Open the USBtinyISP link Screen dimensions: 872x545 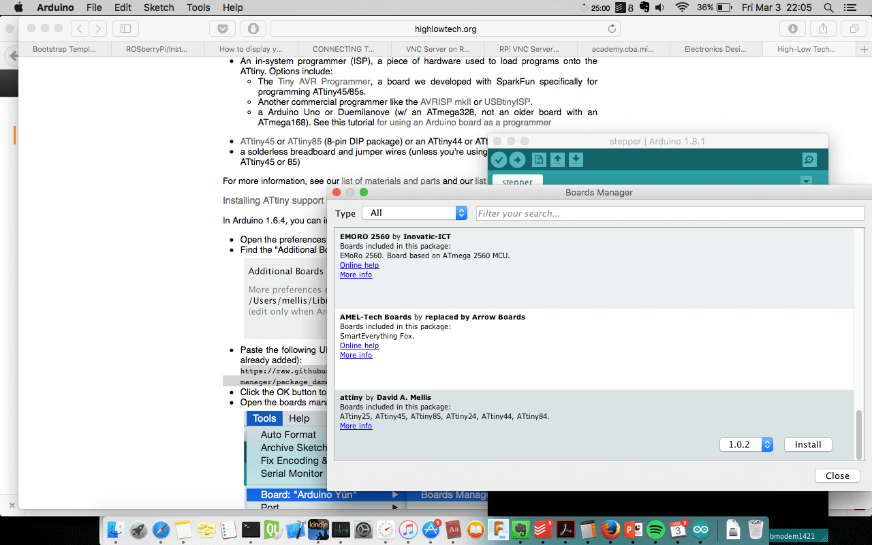pos(508,102)
